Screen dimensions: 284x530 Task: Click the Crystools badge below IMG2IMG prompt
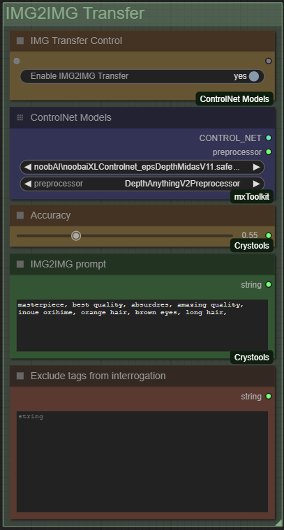point(252,358)
